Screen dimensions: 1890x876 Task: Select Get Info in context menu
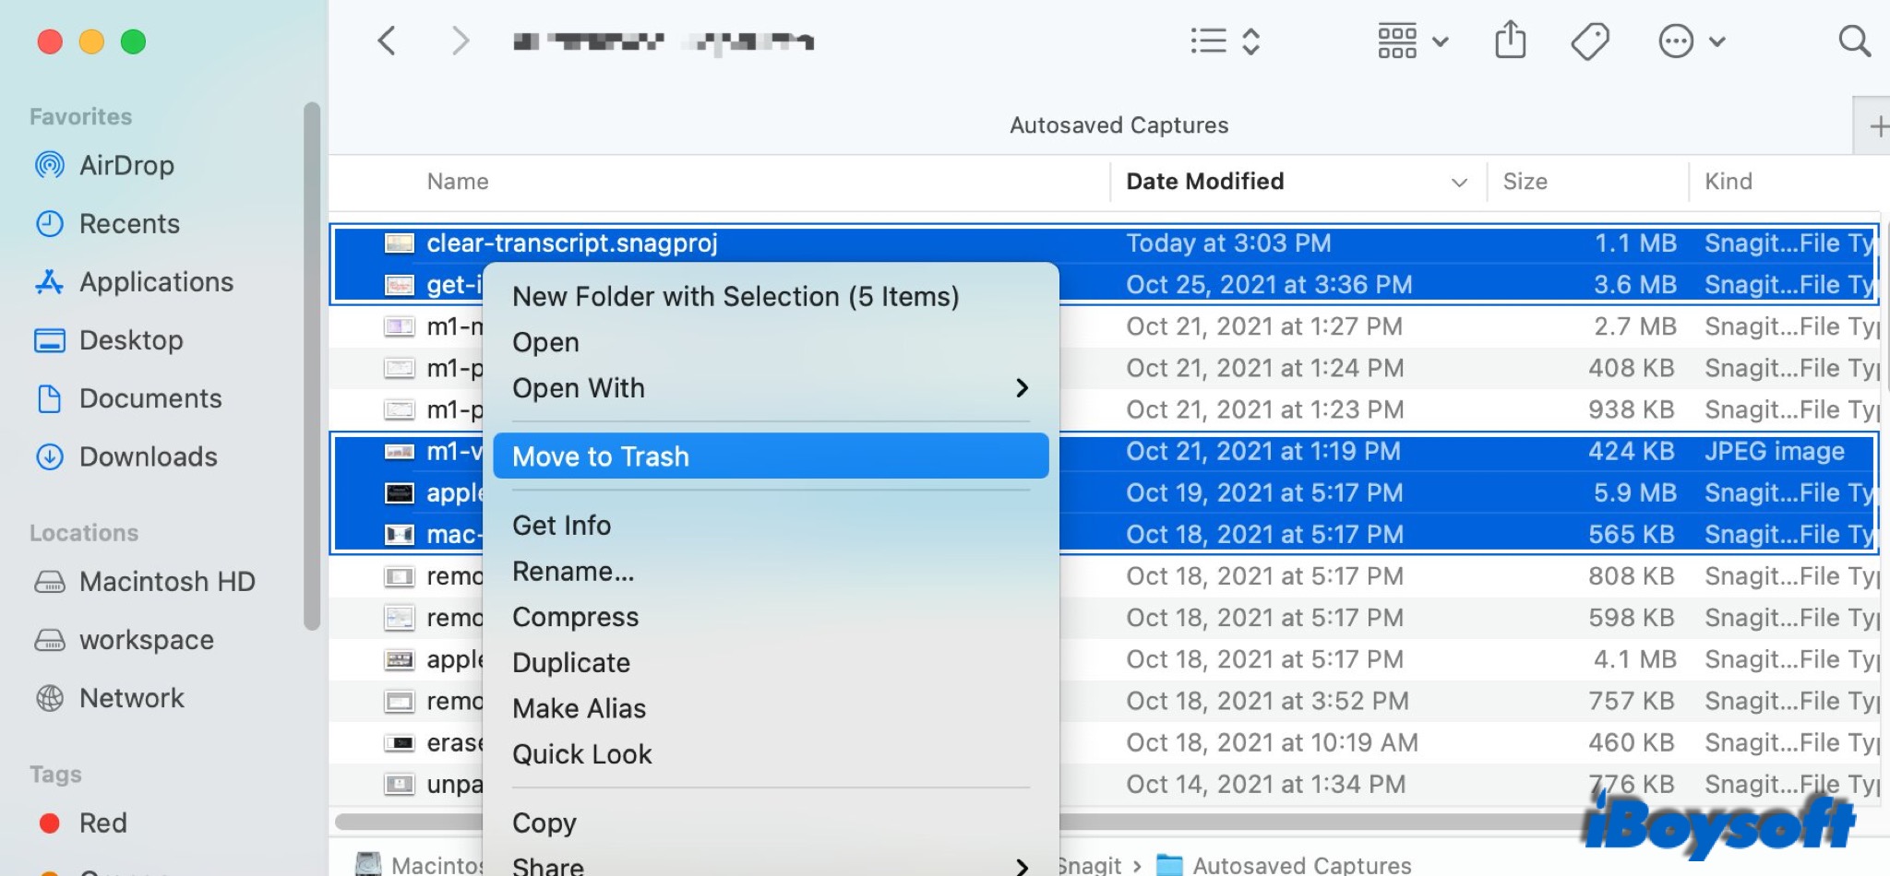coord(561,526)
